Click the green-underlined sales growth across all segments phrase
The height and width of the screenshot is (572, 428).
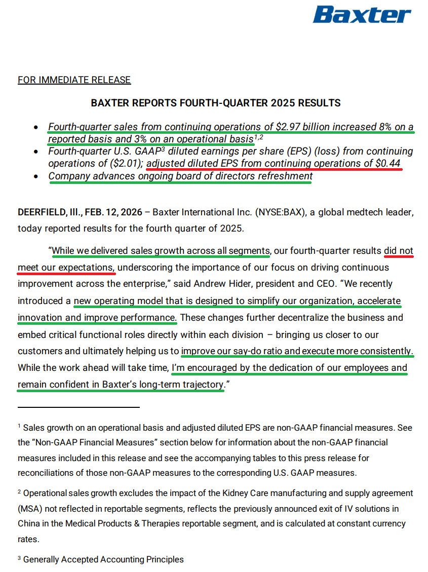(161, 251)
